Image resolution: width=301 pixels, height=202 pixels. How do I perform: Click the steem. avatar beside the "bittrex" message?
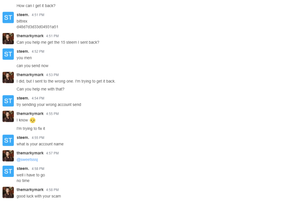[8, 18]
